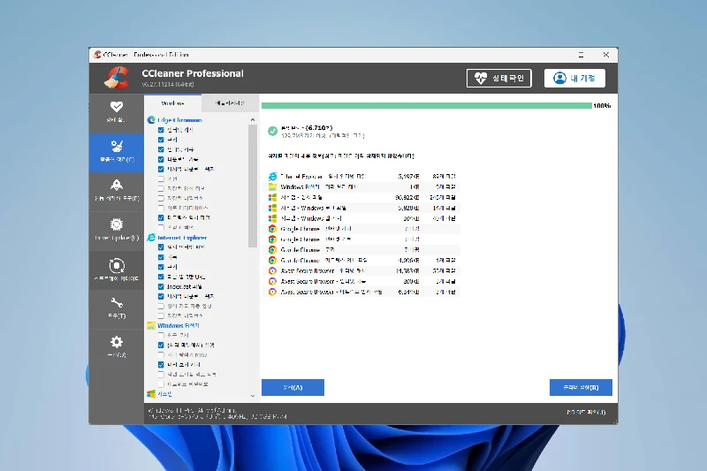Open the Software Updater circular-arrows icon
The height and width of the screenshot is (471, 707).
117,265
